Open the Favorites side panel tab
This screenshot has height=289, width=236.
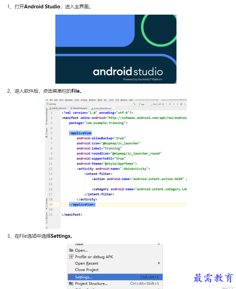47,204
